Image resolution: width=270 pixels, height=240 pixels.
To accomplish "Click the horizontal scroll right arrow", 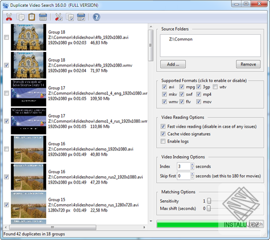I will pos(144,227).
